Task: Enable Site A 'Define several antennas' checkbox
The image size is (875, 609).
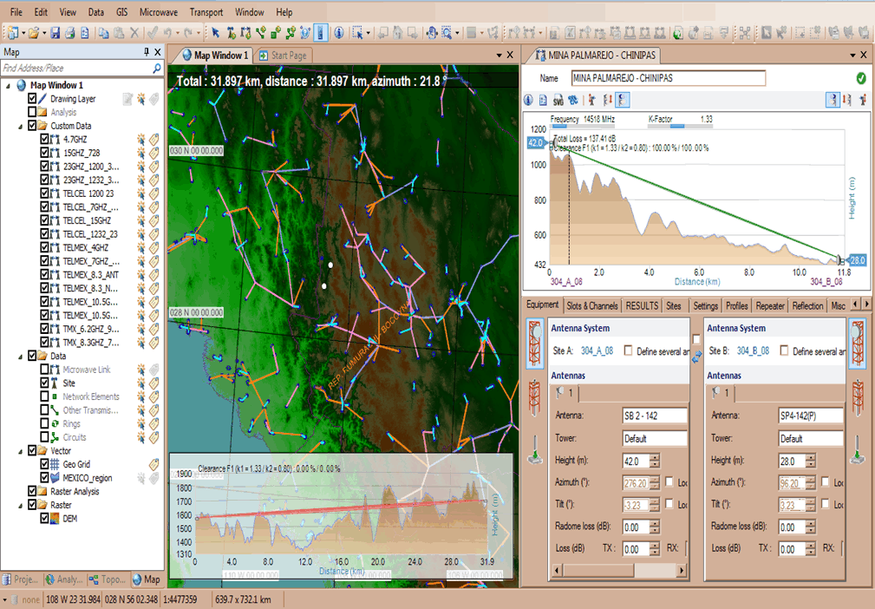Action: tap(628, 350)
